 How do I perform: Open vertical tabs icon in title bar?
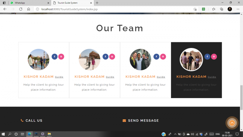(4, 3)
